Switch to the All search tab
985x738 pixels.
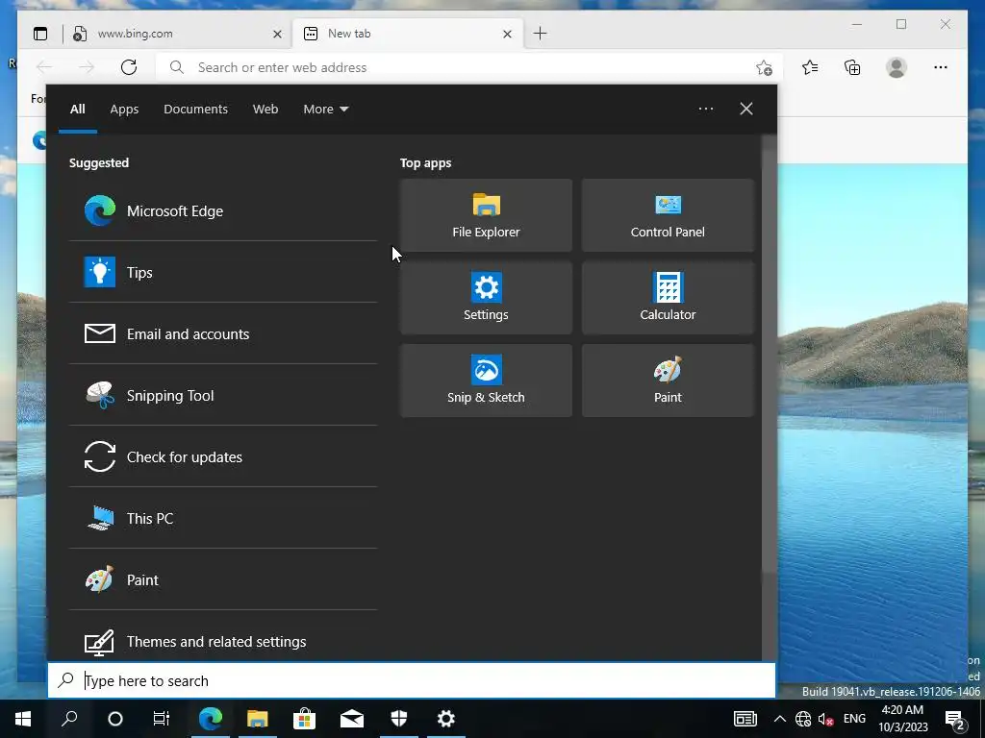[x=78, y=110]
